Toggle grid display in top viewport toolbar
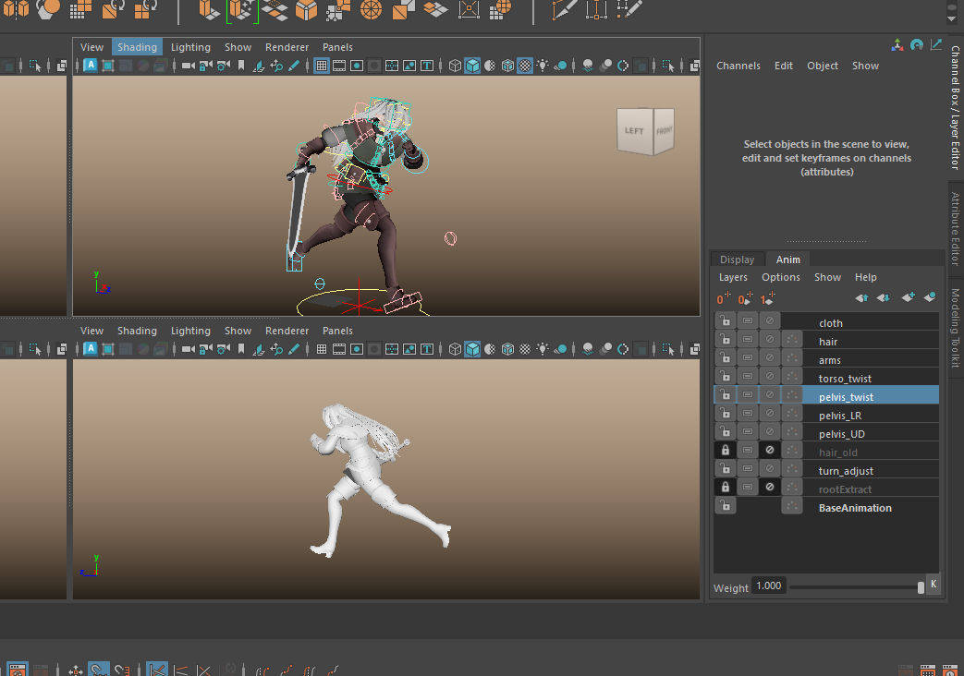 point(322,66)
